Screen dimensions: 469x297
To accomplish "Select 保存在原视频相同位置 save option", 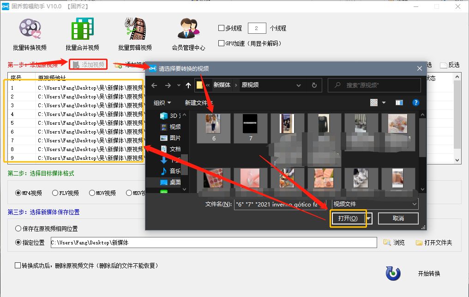I will point(46,229).
